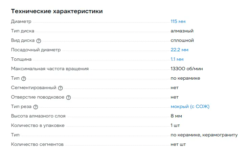248x159 pixels.
Task: Click the алмазный disc type value
Action: [x=182, y=31]
